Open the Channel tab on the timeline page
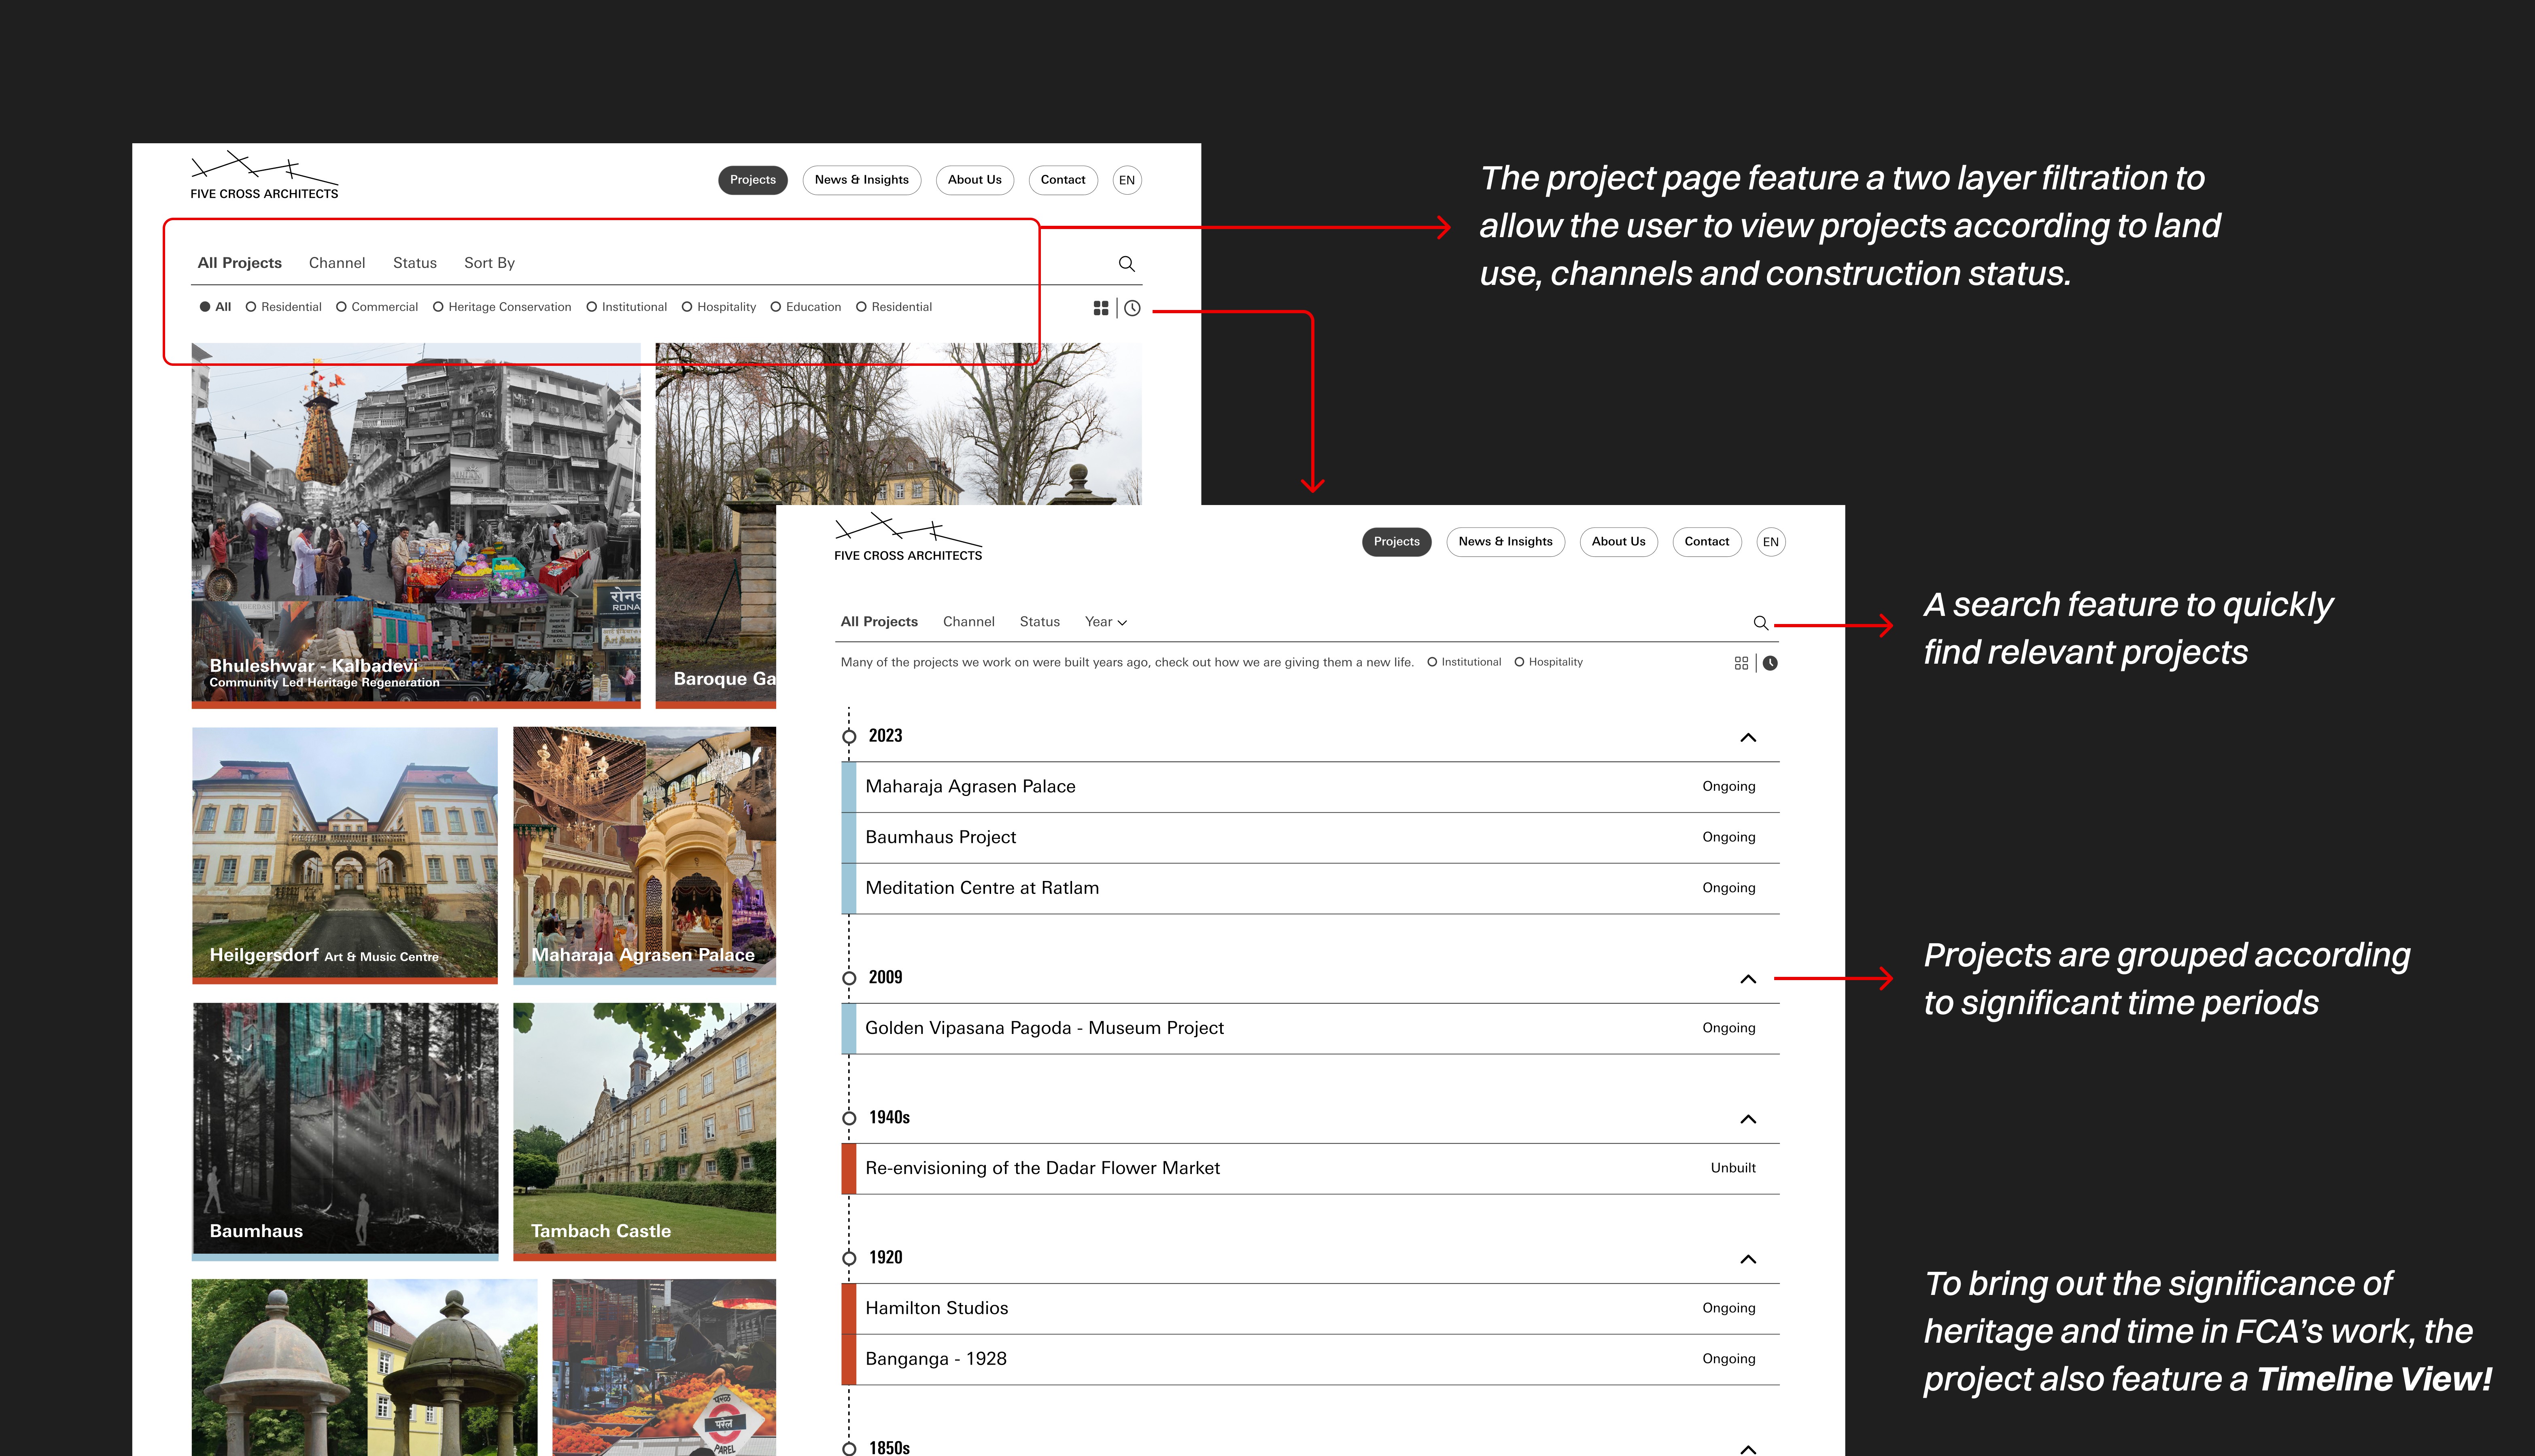 click(969, 622)
